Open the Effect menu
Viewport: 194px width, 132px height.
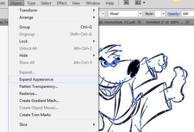62,3
